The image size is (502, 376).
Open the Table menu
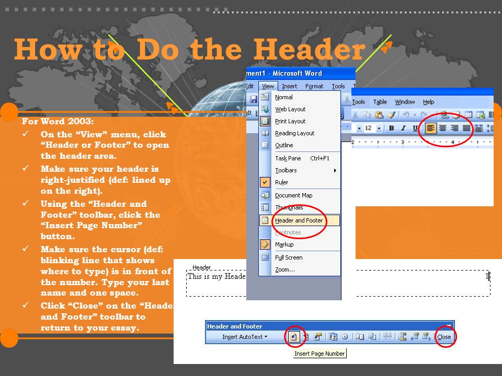[380, 102]
